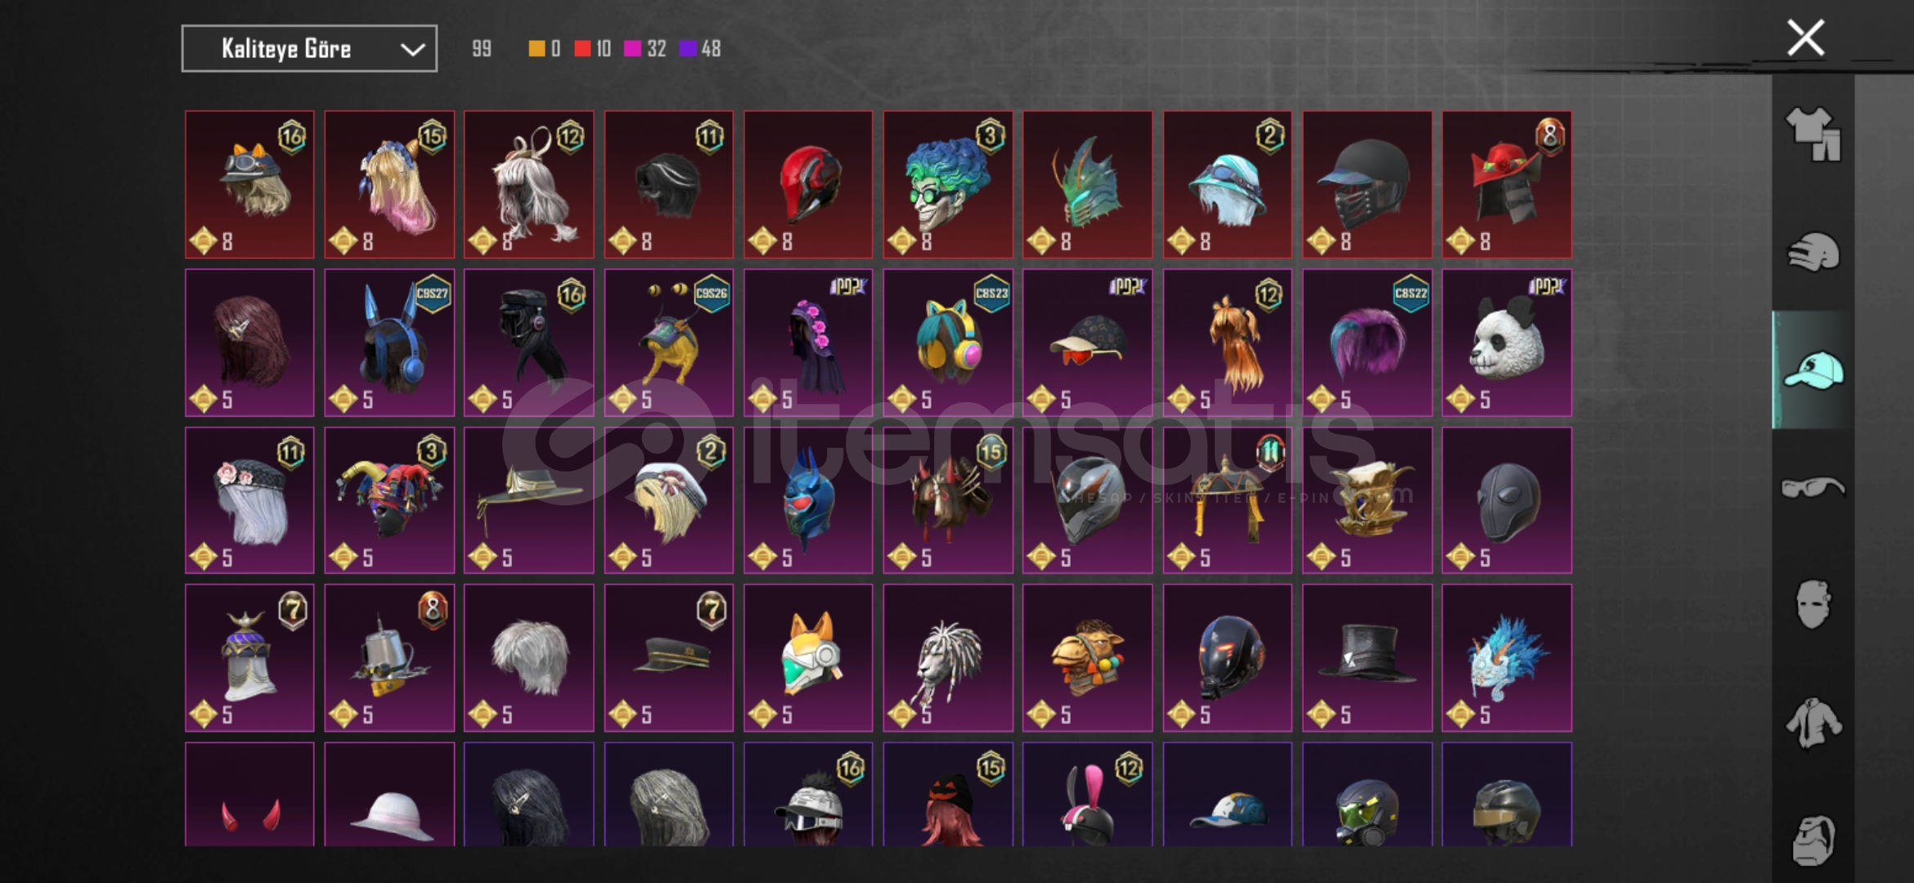Select the white lion mask headgear
Viewport: 1914px width, 883px height.
(x=948, y=657)
